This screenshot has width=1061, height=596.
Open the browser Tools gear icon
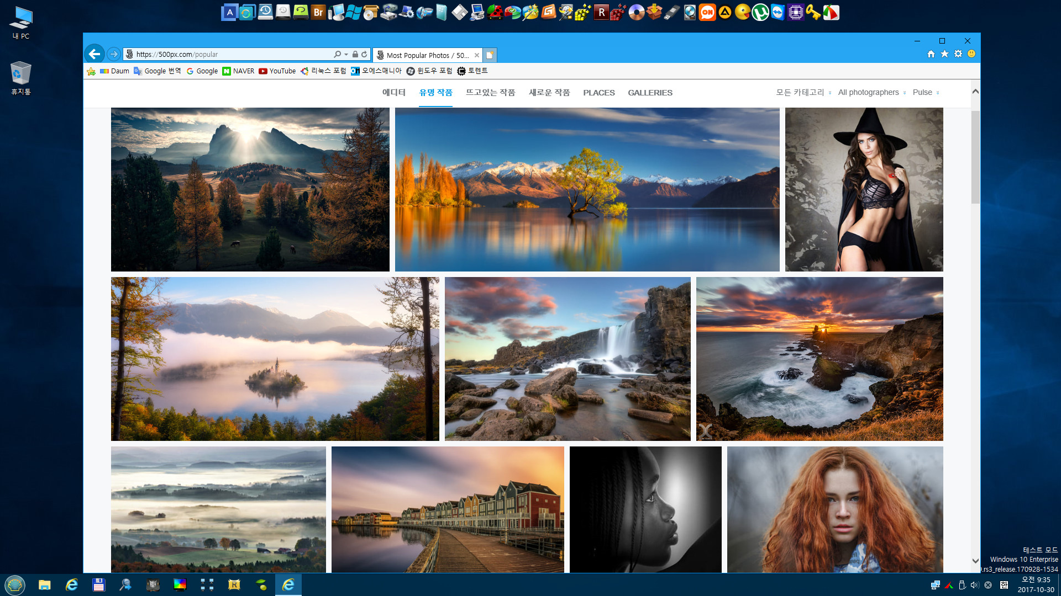coord(958,54)
